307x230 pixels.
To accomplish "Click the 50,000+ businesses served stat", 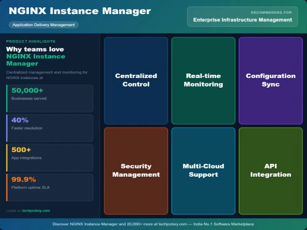I will tap(50, 98).
